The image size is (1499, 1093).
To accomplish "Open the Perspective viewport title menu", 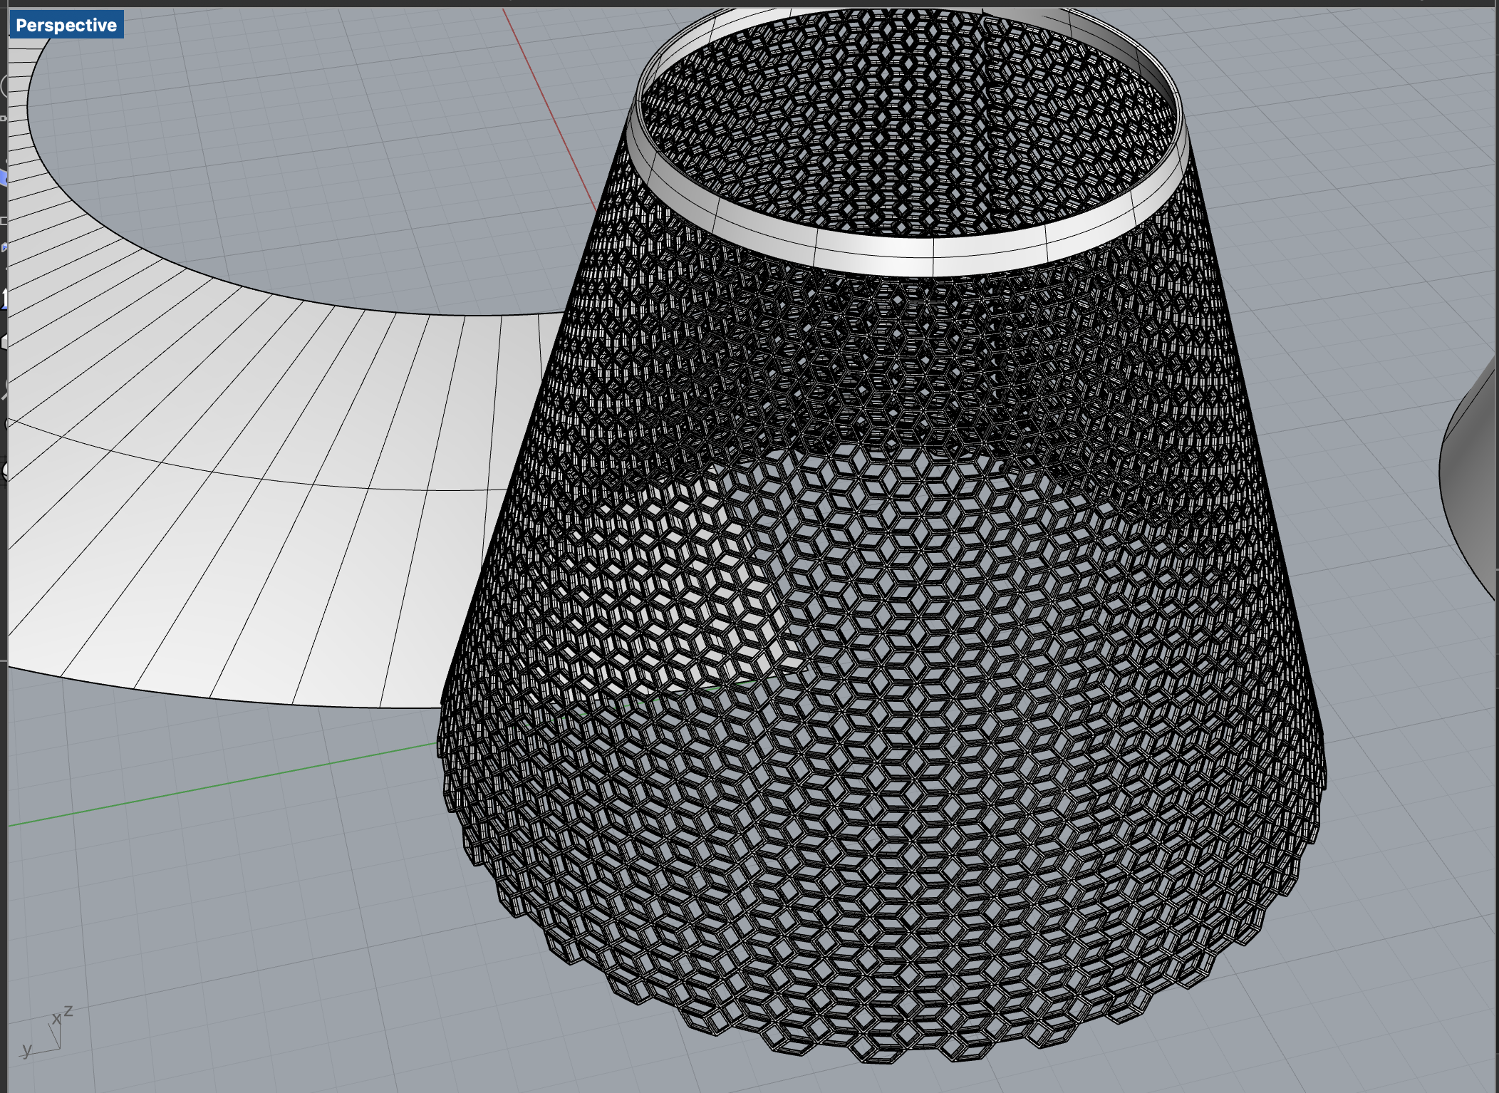I will pos(66,25).
